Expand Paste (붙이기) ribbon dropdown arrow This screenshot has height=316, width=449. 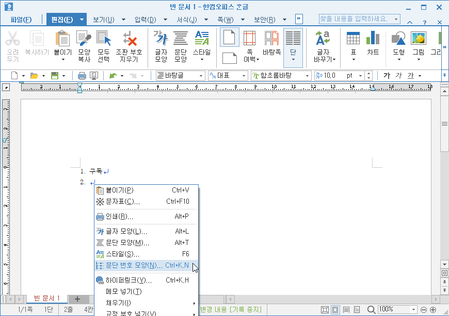pyautogui.click(x=63, y=59)
